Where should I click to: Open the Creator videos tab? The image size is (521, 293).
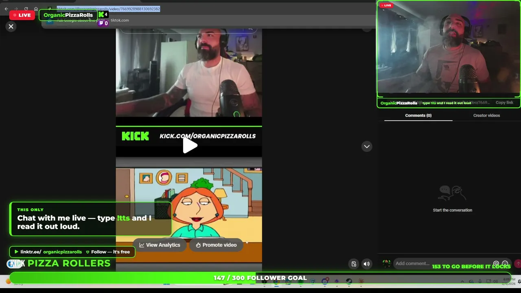point(486,116)
